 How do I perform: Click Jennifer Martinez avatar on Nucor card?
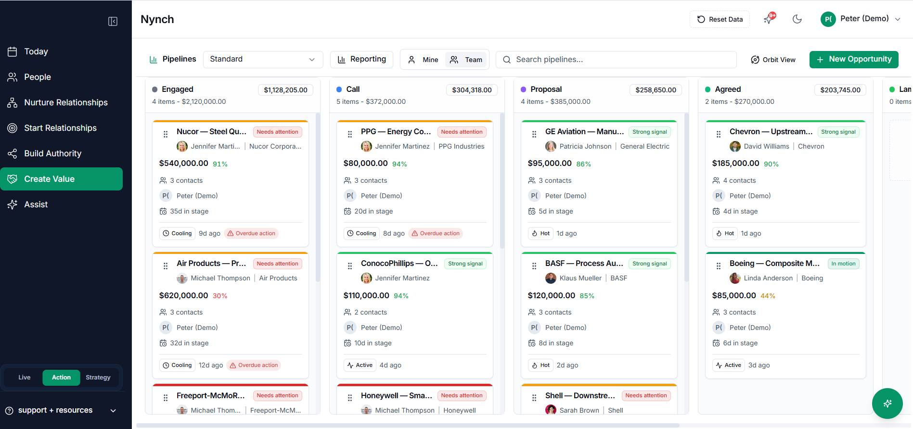point(182,146)
